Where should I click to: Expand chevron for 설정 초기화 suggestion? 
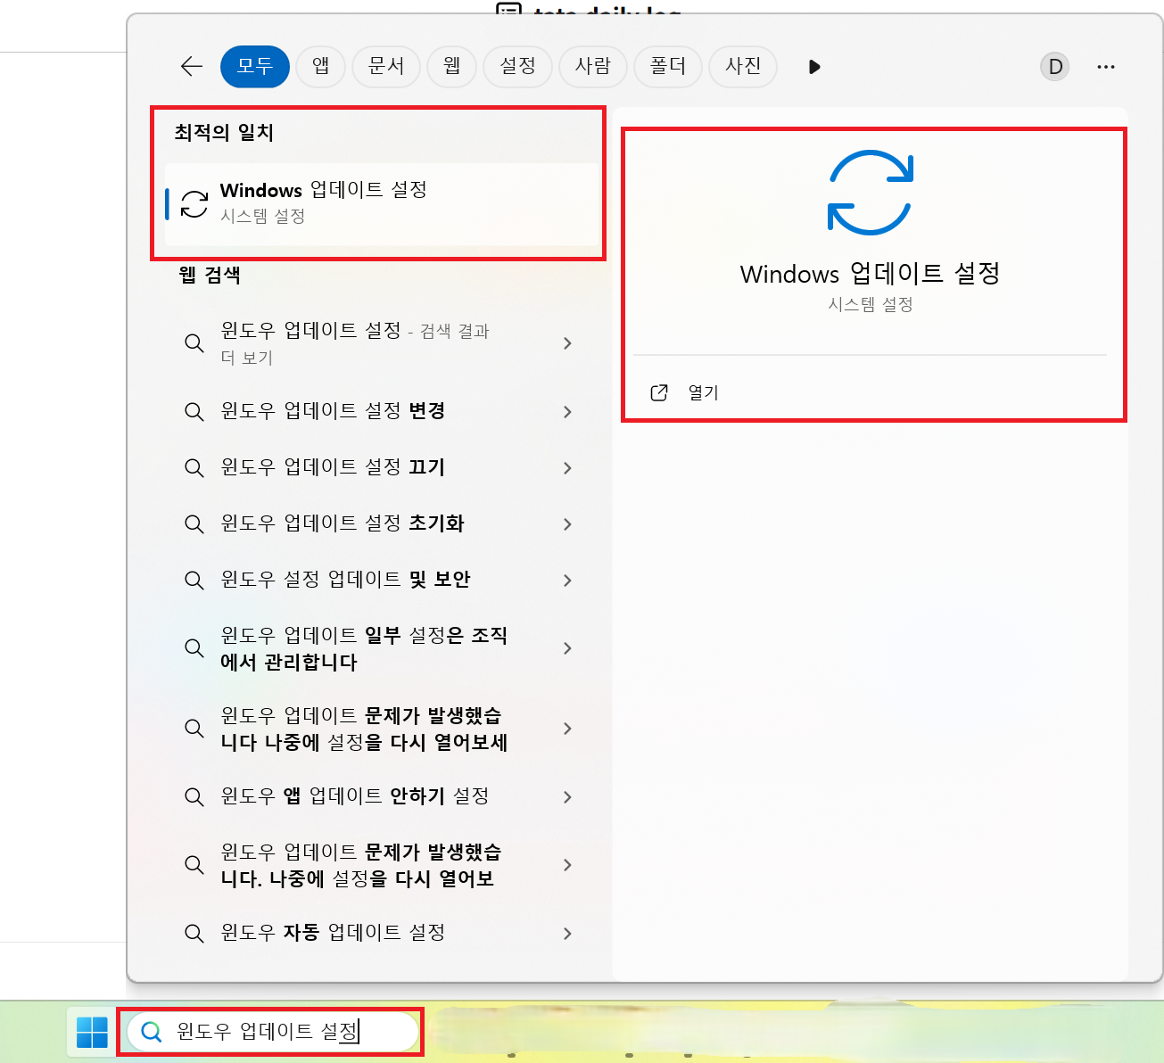pos(567,524)
